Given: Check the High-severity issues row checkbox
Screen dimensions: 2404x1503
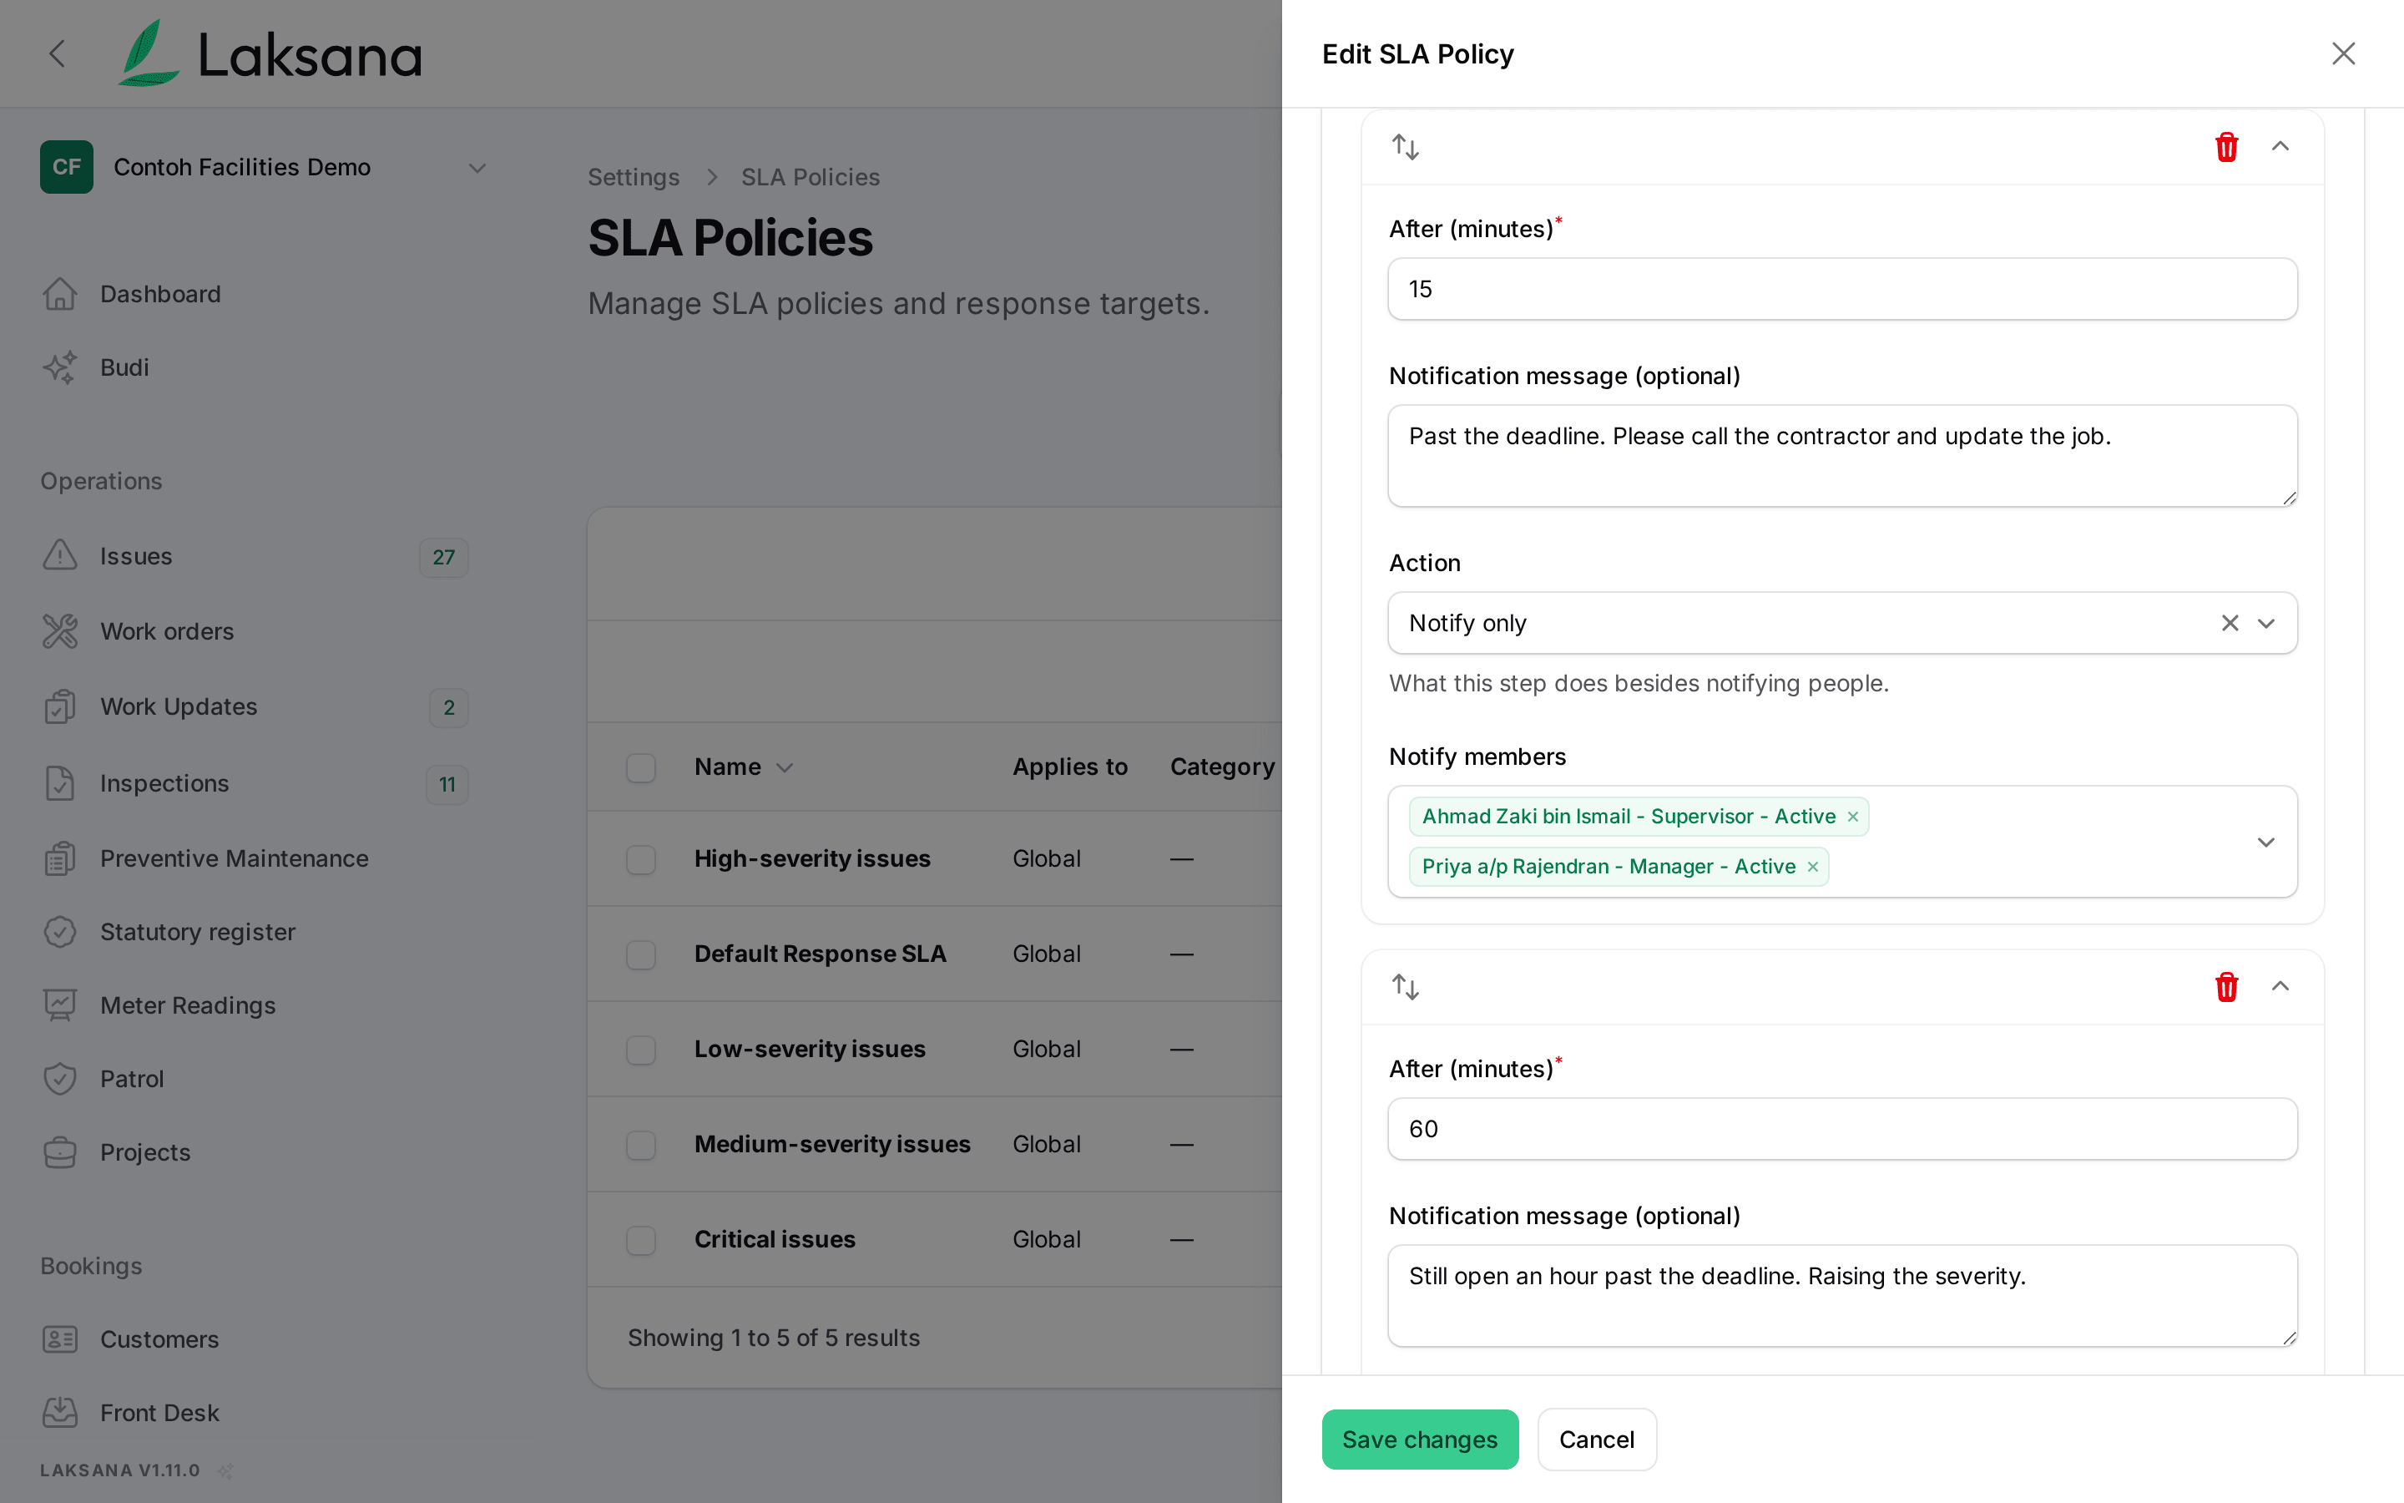Looking at the screenshot, I should click(641, 859).
